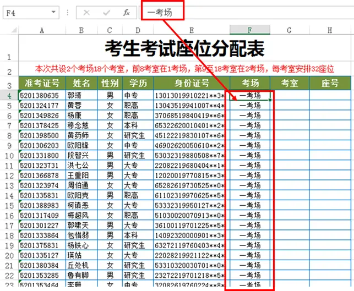Open the Insert Function fx icon

tap(127, 13)
